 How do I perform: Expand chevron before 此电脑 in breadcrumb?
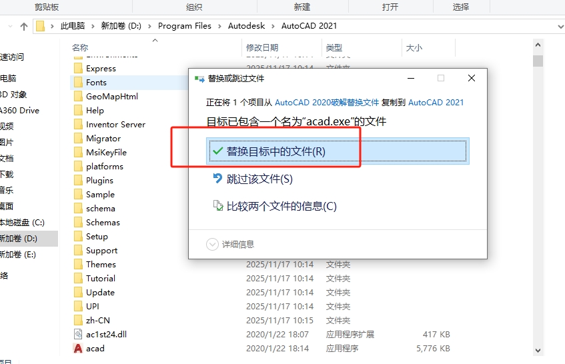point(52,26)
